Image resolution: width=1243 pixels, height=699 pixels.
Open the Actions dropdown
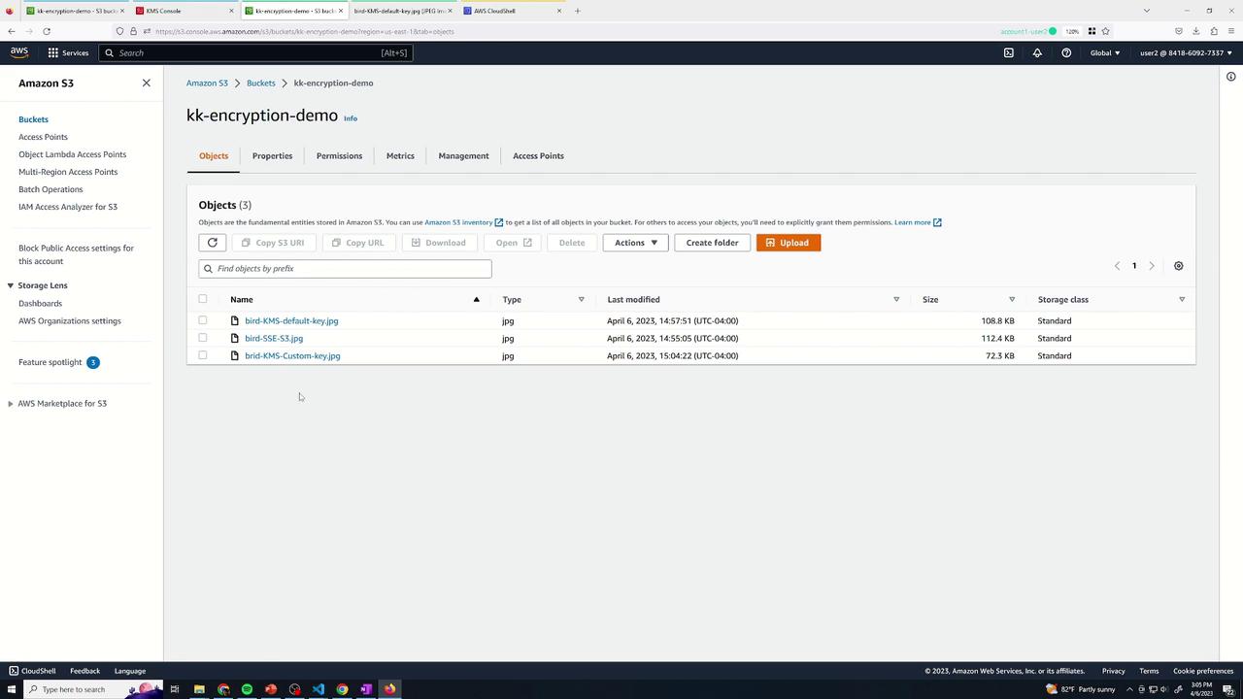(635, 243)
